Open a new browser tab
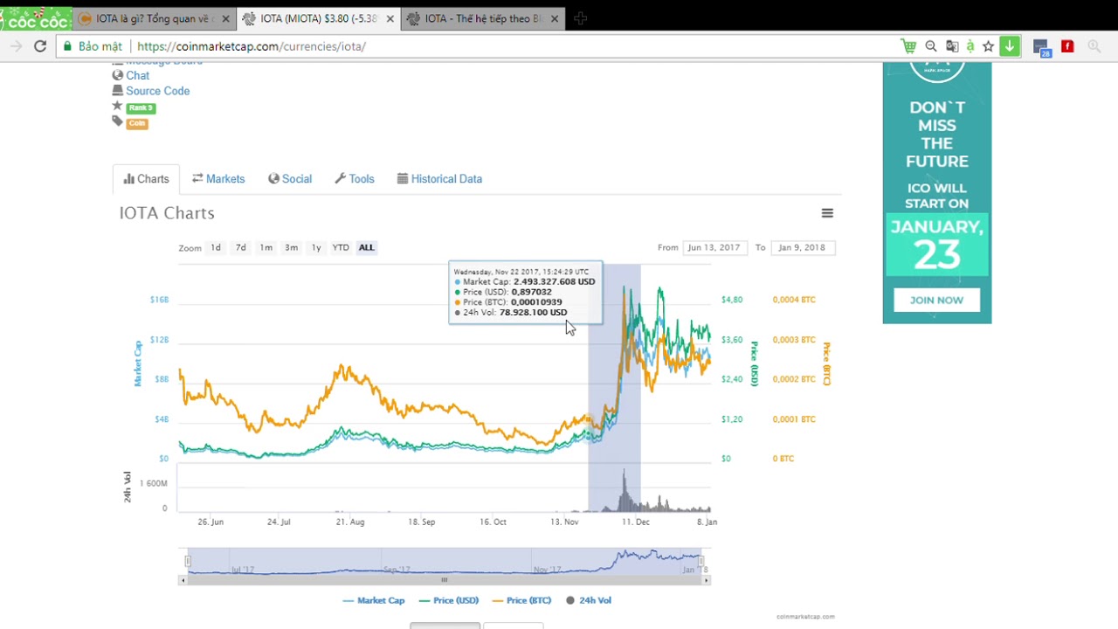 coord(581,18)
